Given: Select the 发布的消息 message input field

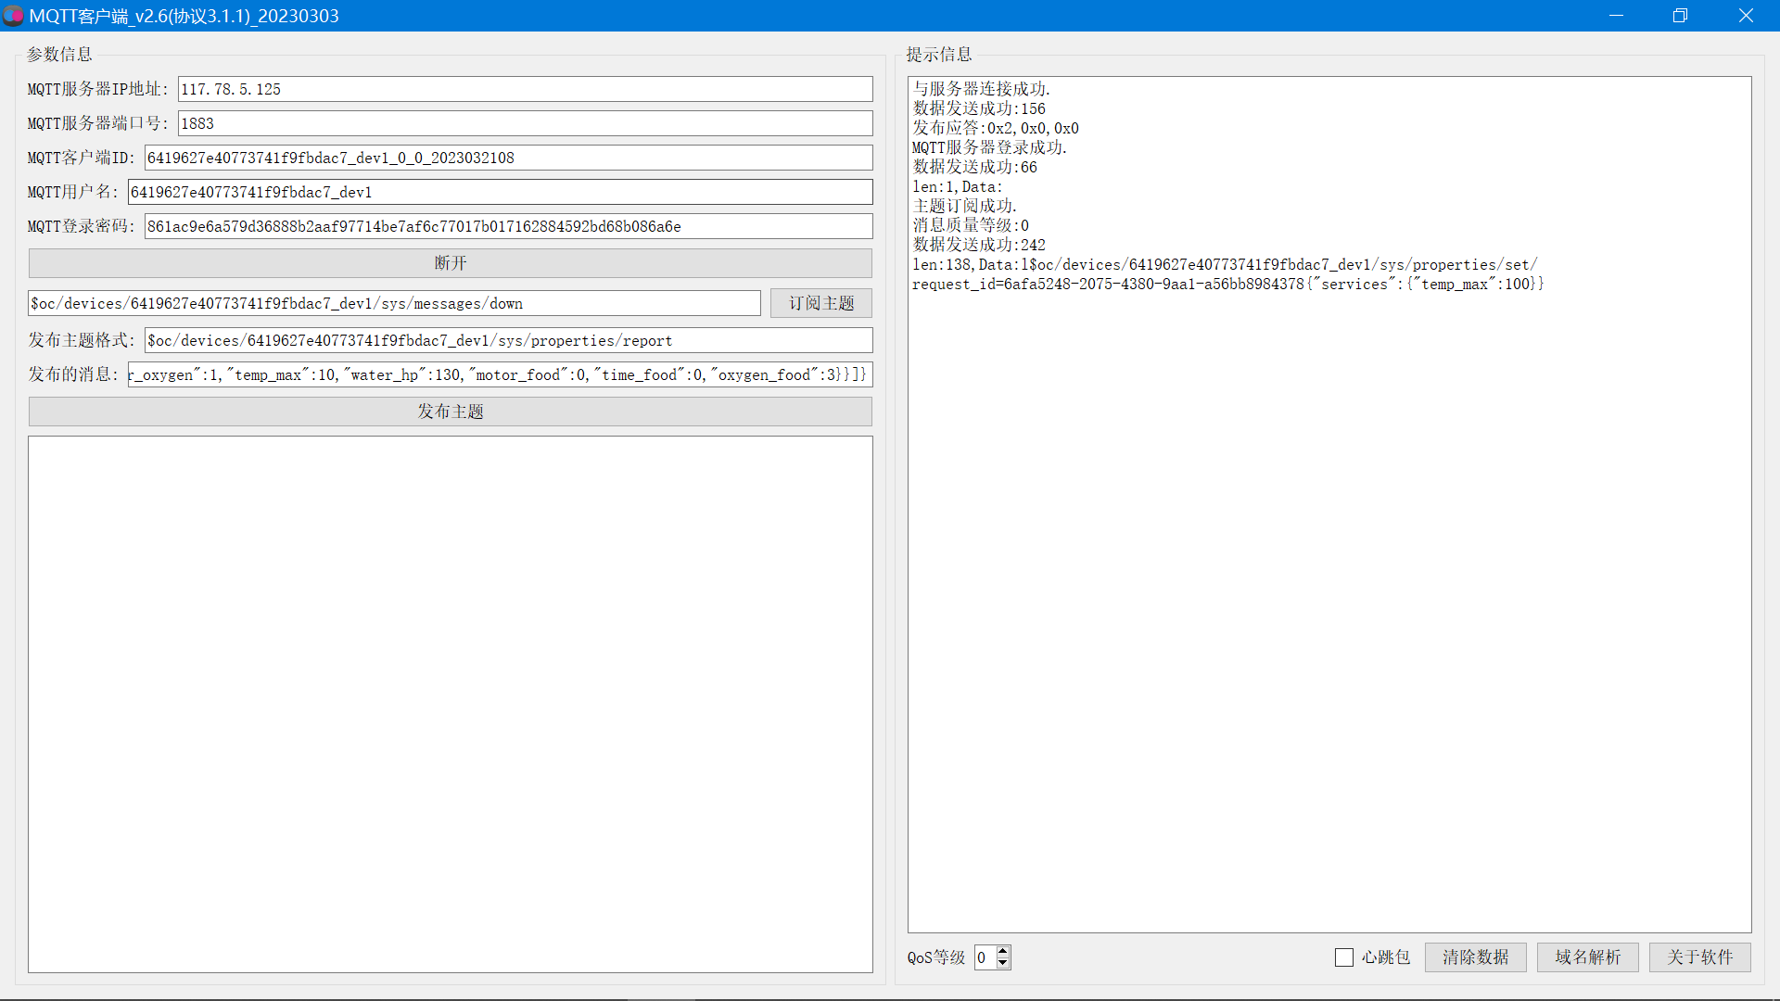Looking at the screenshot, I should click(499, 374).
